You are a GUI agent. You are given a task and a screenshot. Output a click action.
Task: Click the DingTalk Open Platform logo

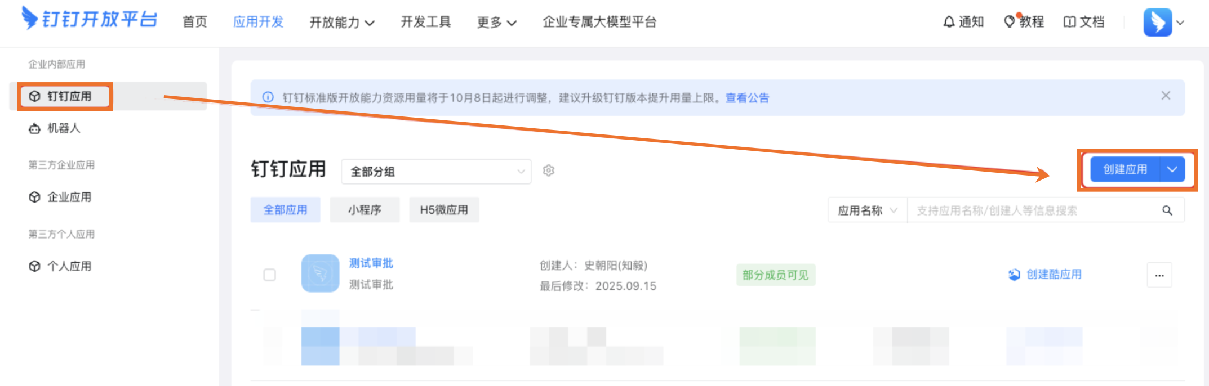pyautogui.click(x=89, y=19)
